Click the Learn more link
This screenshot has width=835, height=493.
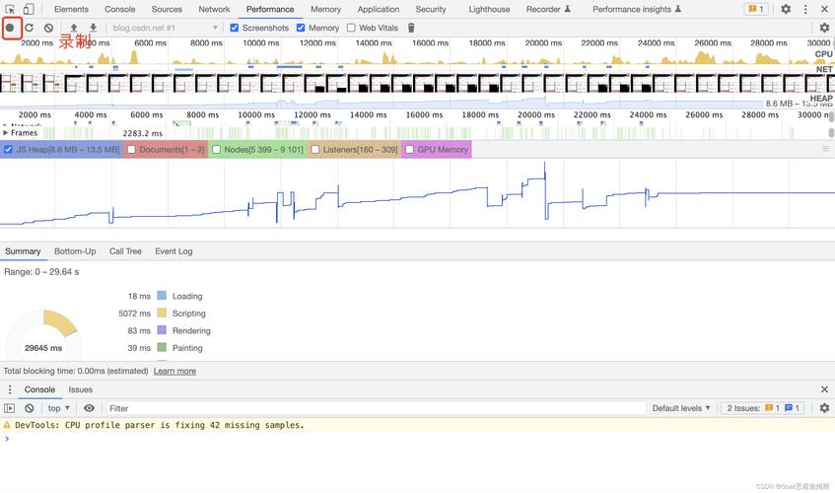click(x=174, y=371)
